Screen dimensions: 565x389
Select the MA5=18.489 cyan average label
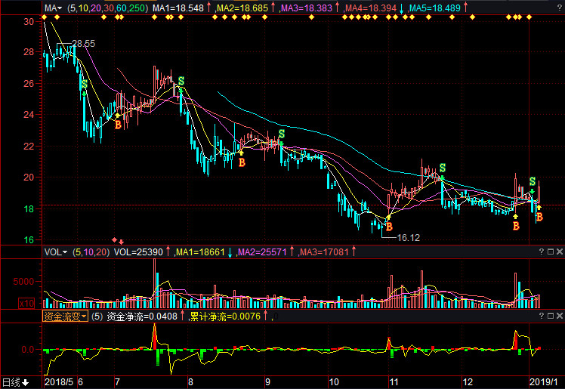pos(435,8)
